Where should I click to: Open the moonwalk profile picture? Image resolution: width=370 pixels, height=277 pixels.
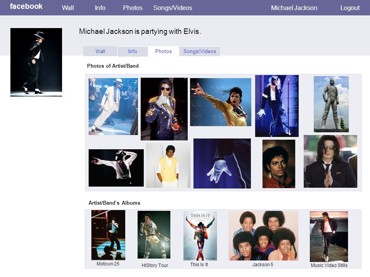pyautogui.click(x=36, y=62)
